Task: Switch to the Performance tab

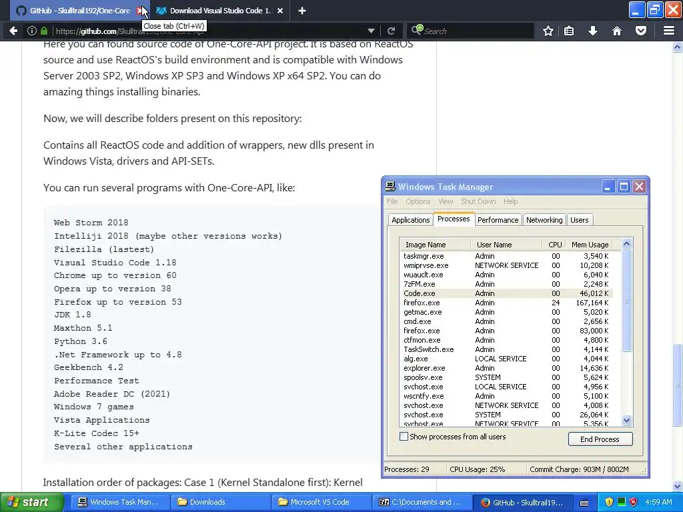Action: pyautogui.click(x=498, y=220)
